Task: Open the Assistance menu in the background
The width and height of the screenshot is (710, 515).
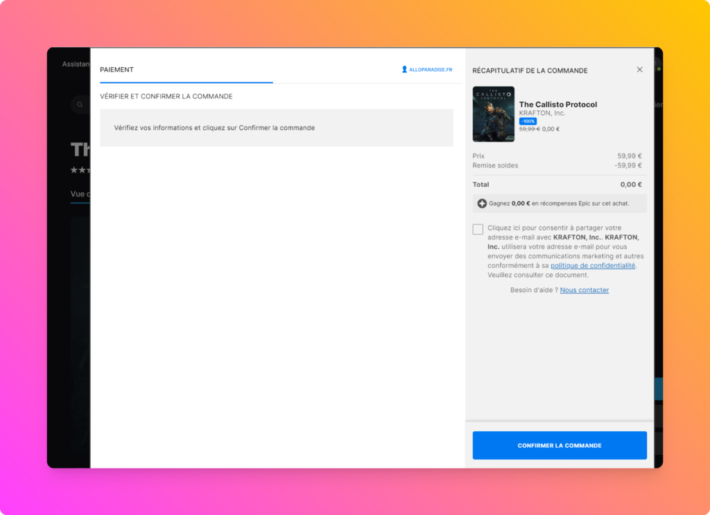Action: (x=76, y=64)
